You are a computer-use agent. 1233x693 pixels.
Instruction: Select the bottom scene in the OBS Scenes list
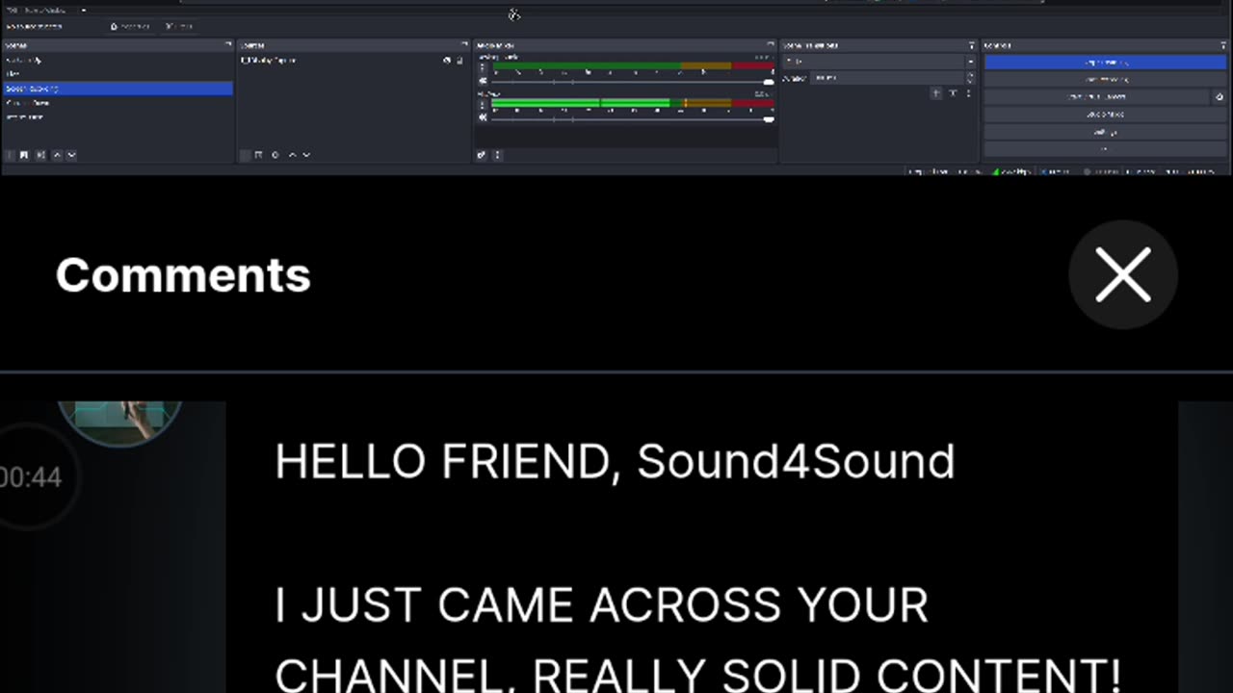117,117
